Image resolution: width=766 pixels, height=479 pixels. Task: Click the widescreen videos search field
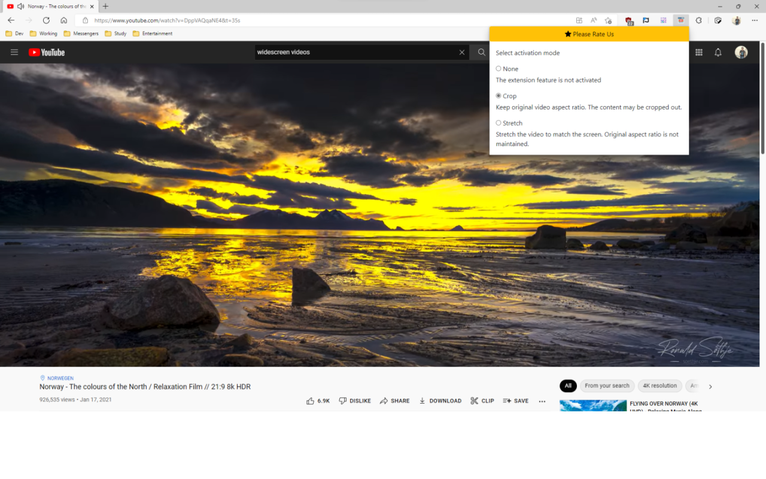click(356, 52)
